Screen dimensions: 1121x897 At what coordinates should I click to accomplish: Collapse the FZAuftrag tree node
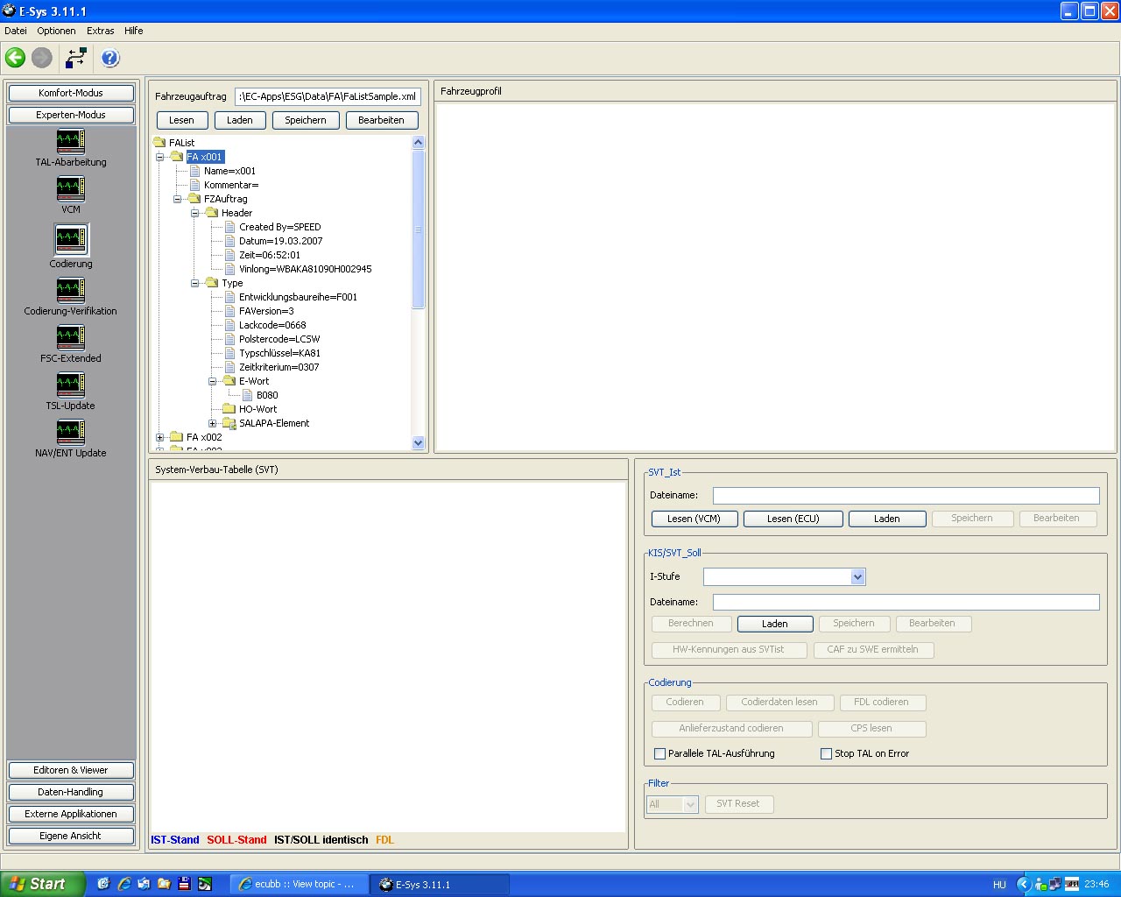pyautogui.click(x=178, y=199)
